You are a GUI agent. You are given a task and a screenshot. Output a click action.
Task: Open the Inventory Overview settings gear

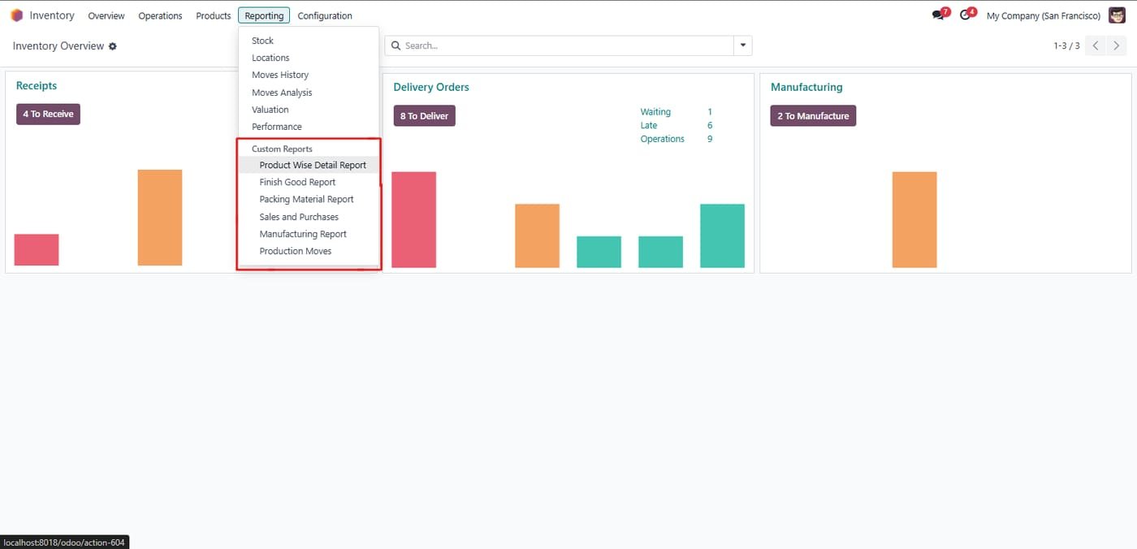tap(113, 46)
